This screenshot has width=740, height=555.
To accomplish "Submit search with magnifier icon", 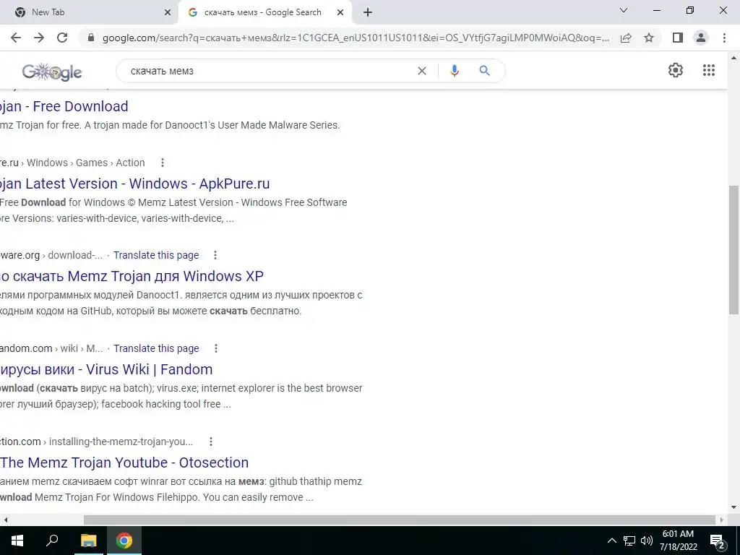I will point(484,71).
